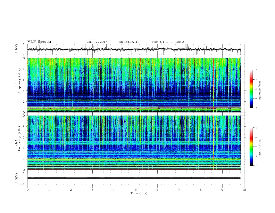Select the date "Jan. 12, 2017"
This screenshot has width=275, height=213.
coord(97,42)
